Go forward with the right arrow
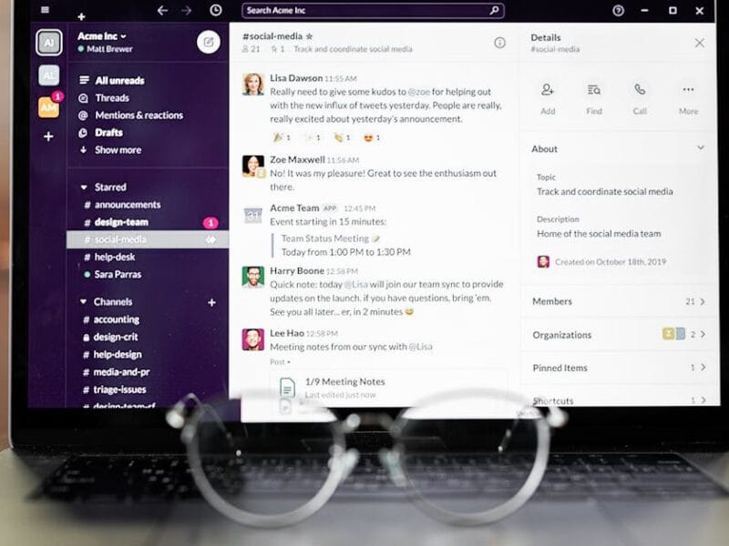This screenshot has width=729, height=546. pos(187,10)
